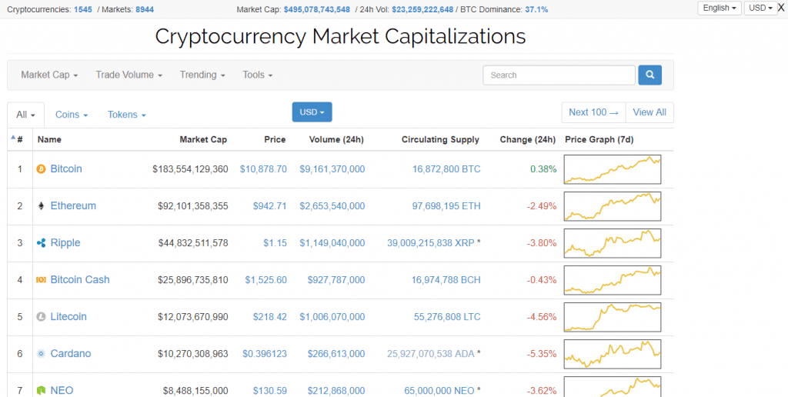Expand the Tools dropdown menu
This screenshot has height=397, width=788.
258,75
